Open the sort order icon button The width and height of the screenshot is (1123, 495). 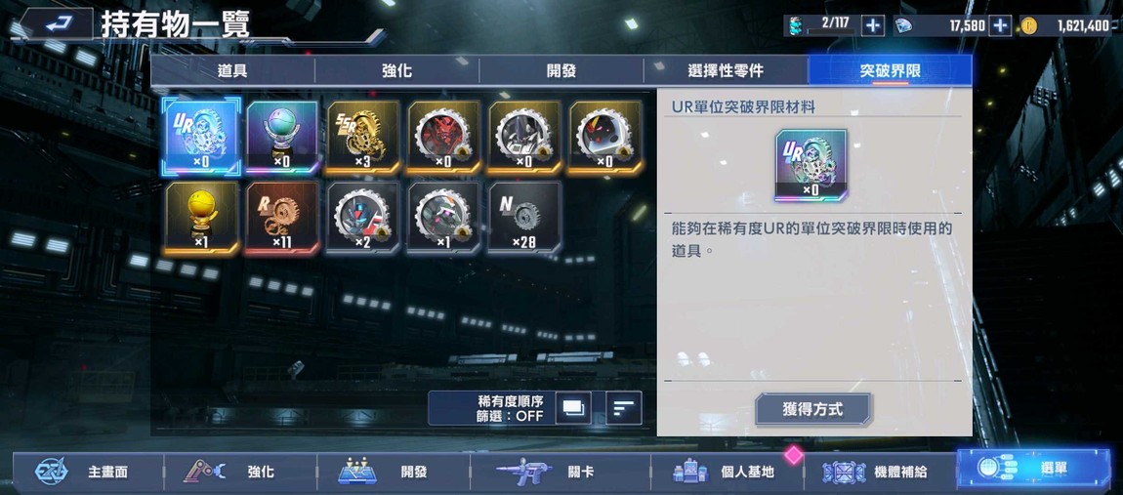tap(624, 407)
